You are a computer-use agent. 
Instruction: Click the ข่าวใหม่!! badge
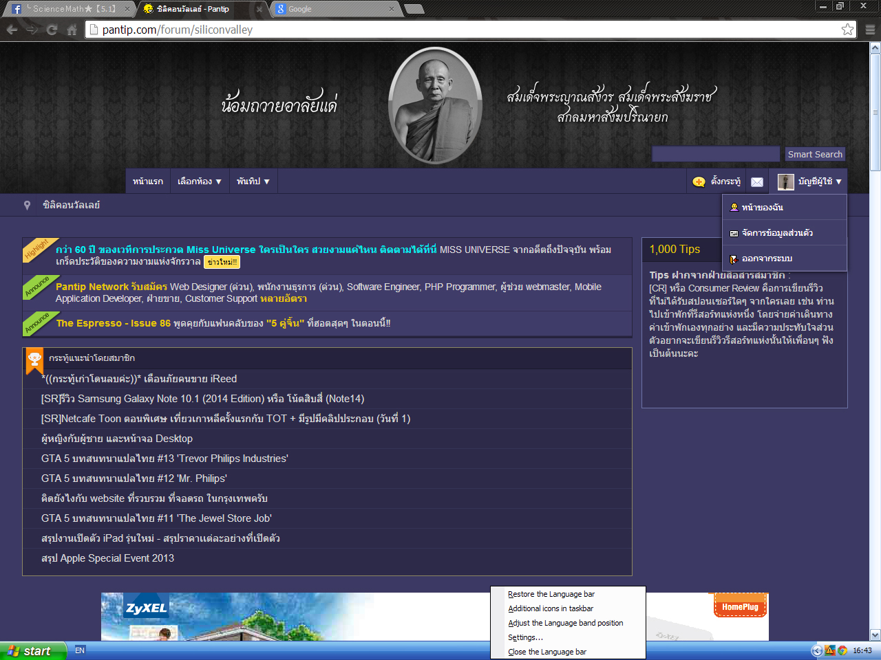tap(222, 262)
